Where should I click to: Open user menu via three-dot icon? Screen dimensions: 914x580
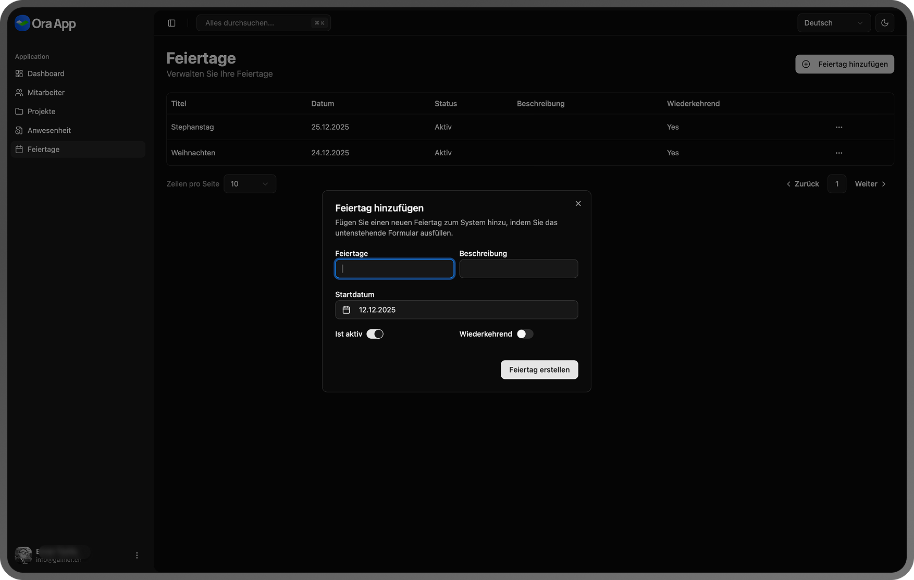point(137,556)
